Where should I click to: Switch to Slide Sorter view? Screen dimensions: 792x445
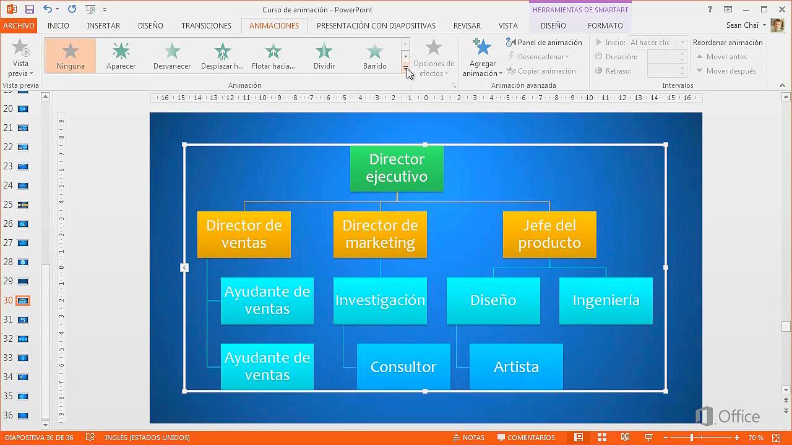point(601,438)
